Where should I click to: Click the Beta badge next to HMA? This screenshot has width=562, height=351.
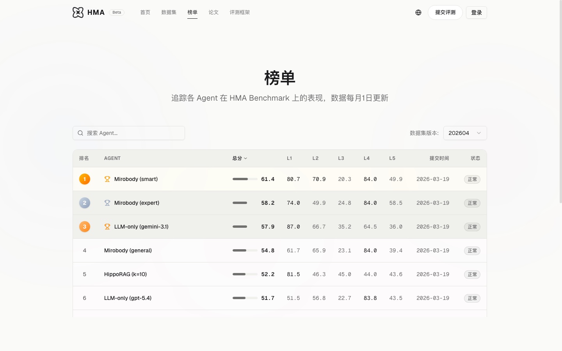(x=117, y=12)
